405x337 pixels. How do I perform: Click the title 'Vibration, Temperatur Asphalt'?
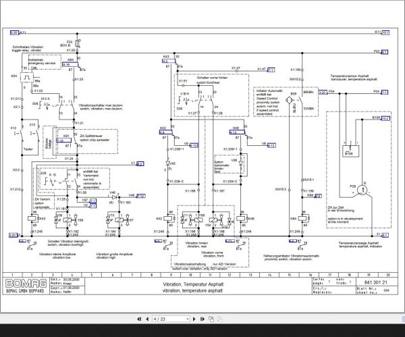tap(193, 284)
